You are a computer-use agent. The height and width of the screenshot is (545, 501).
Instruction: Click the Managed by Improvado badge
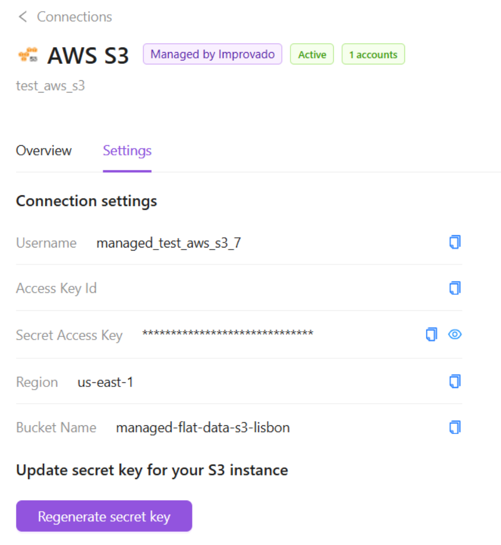[213, 54]
